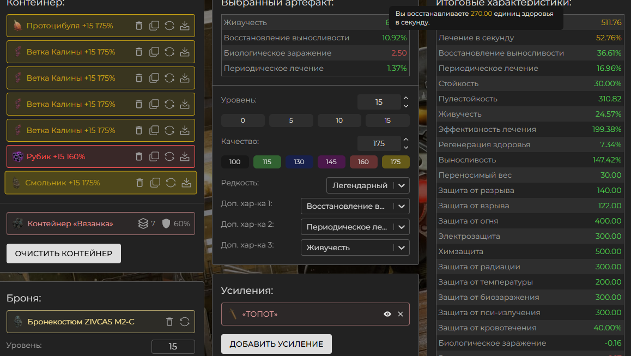Remove the Смольник artifact with trash icon
This screenshot has height=356, width=631.
140,183
